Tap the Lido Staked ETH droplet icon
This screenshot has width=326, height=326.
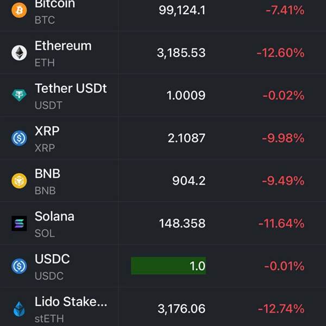pyautogui.click(x=19, y=309)
